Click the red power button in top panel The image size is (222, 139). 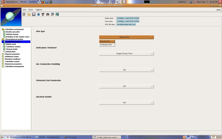click(x=220, y=2)
